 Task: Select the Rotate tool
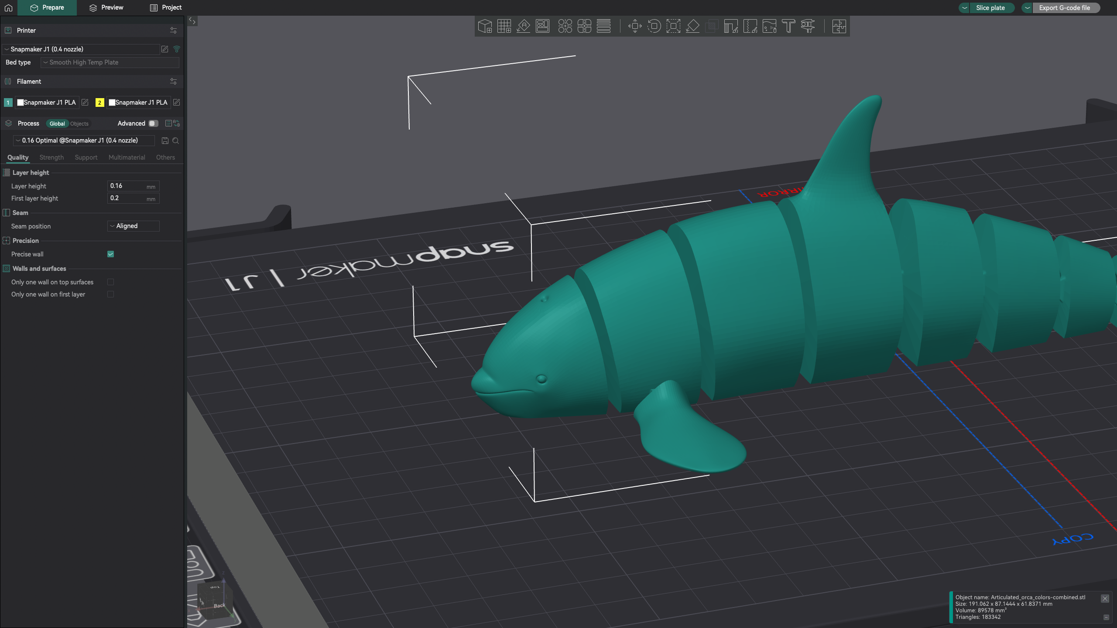[x=654, y=26]
